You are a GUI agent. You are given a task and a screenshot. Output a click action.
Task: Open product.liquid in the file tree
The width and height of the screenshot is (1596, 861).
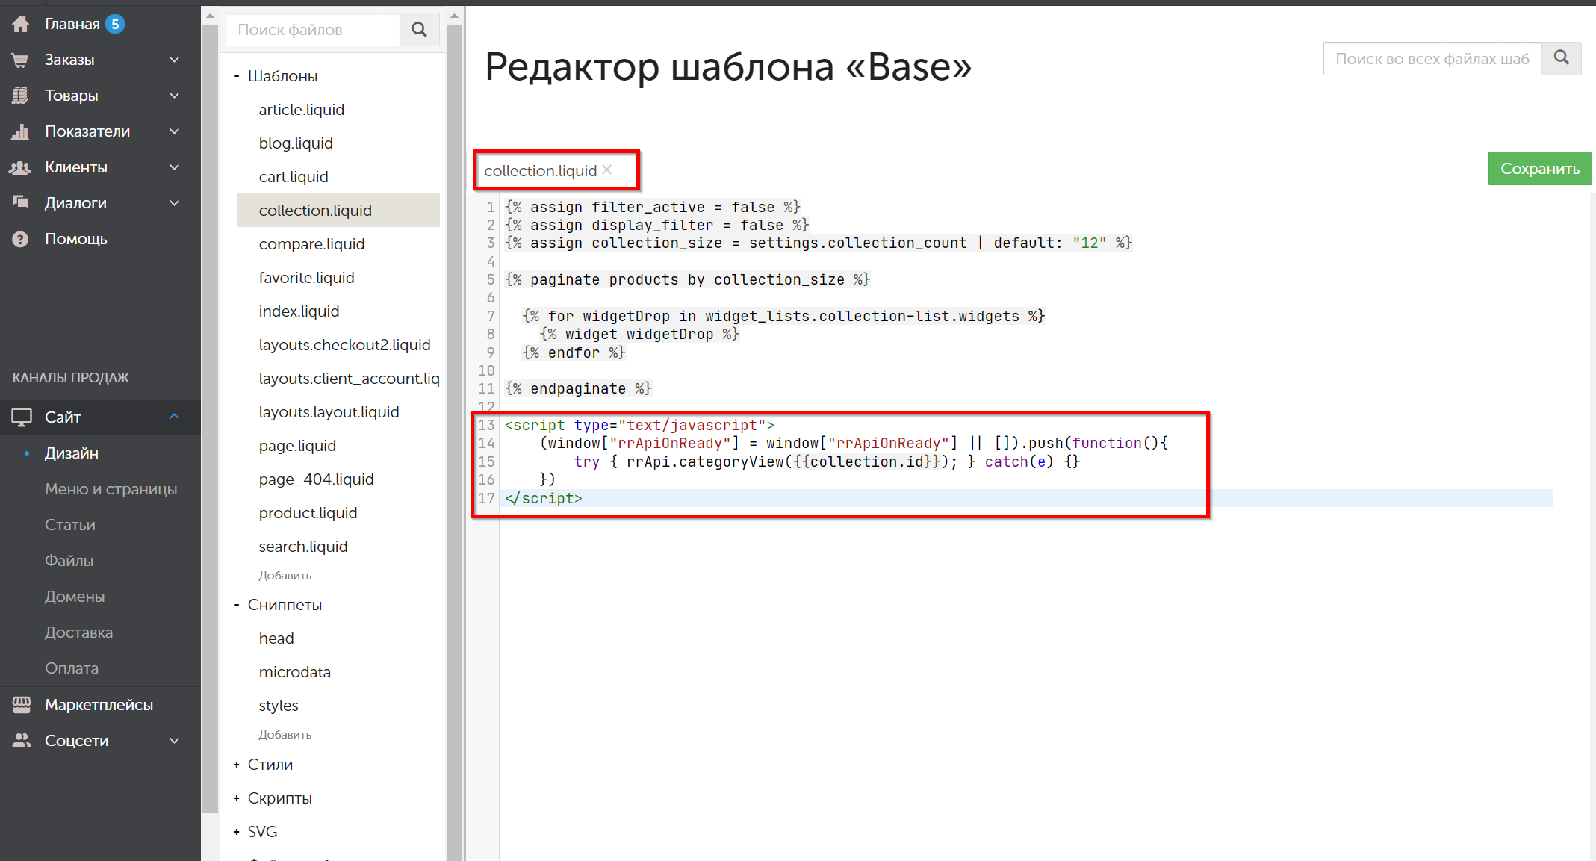308,513
